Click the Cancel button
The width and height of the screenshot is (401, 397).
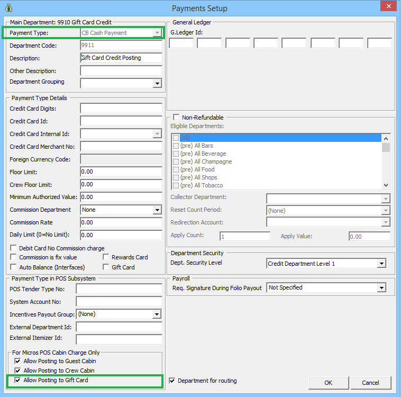pos(370,383)
